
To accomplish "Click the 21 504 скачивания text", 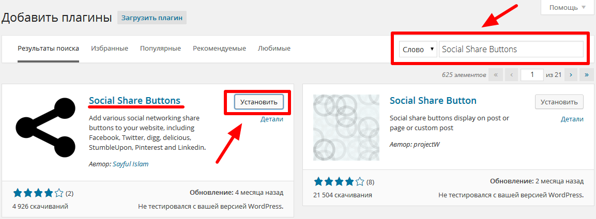I will (343, 195).
